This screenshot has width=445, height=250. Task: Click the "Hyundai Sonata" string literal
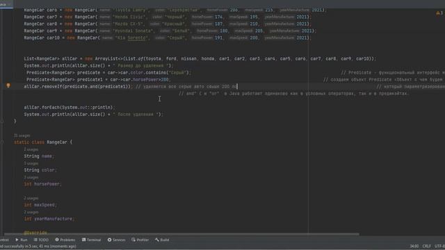pos(133,31)
